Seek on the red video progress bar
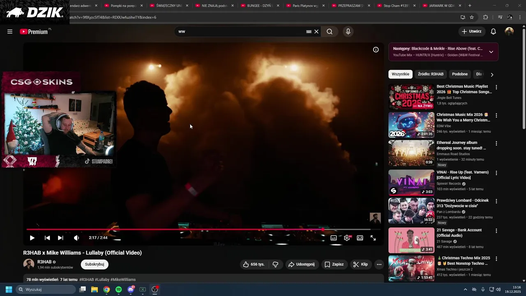The width and height of the screenshot is (526, 296). pos(203,229)
